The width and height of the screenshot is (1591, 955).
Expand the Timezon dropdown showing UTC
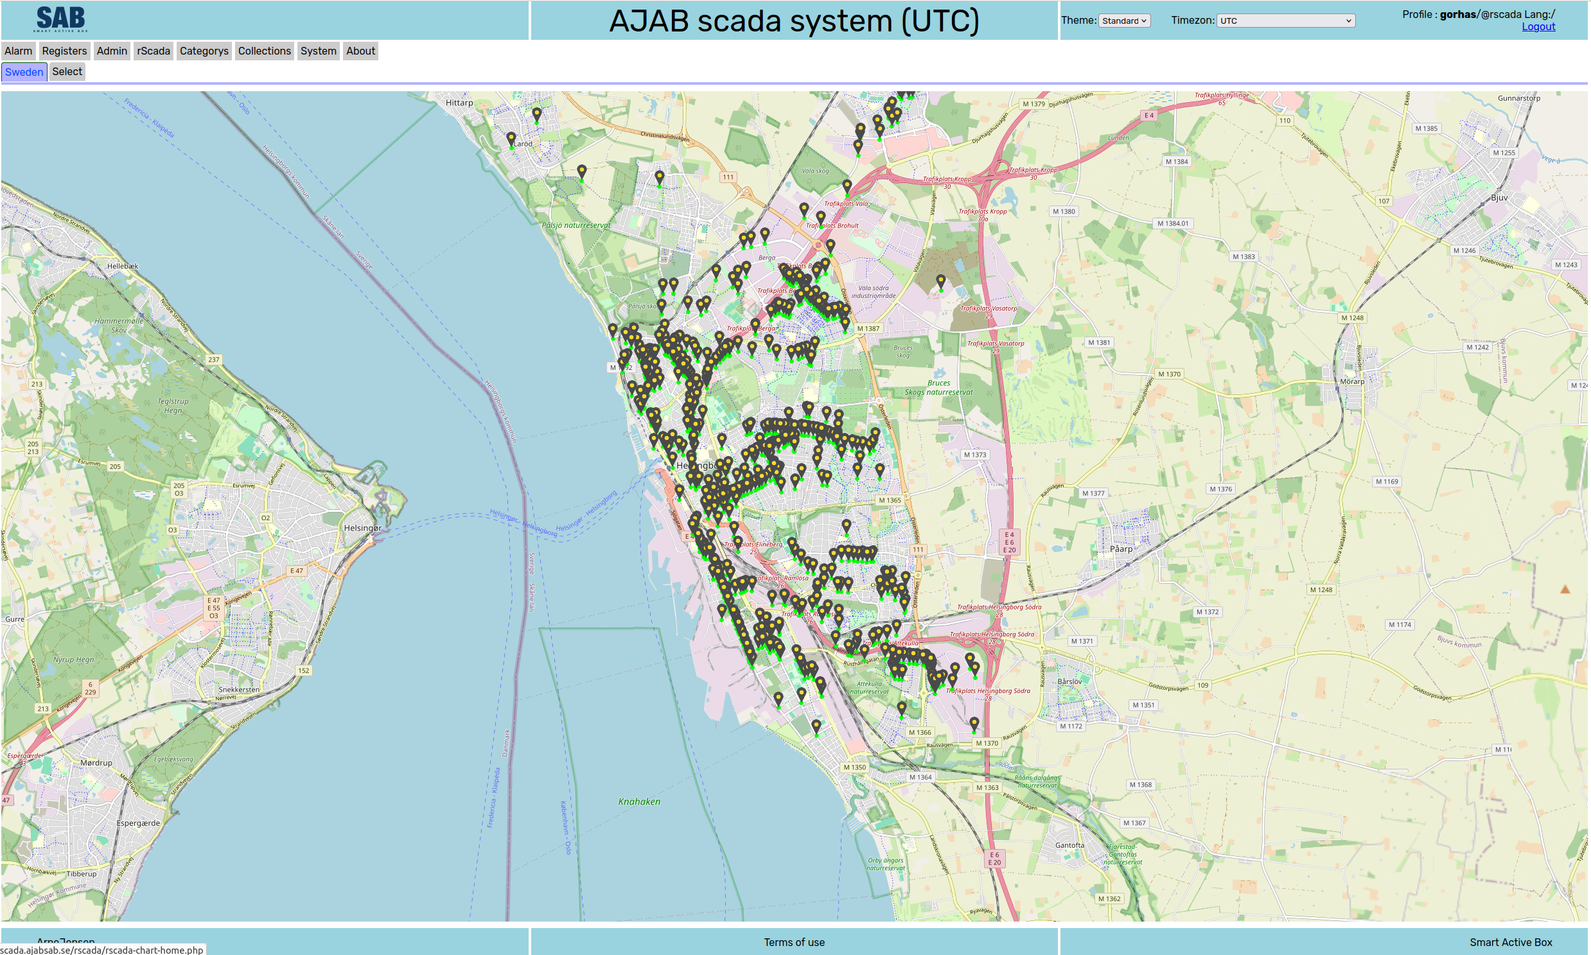1286,21
